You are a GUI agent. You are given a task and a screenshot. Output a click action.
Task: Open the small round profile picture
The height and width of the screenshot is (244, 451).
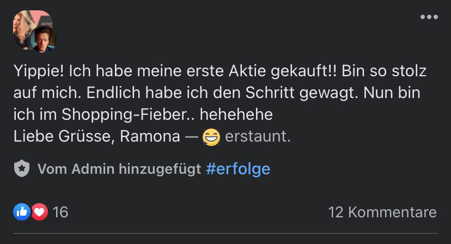tap(44, 40)
